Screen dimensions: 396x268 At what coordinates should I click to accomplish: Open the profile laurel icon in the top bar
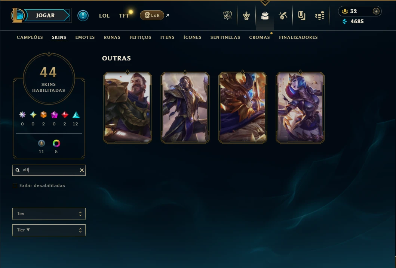pos(246,16)
